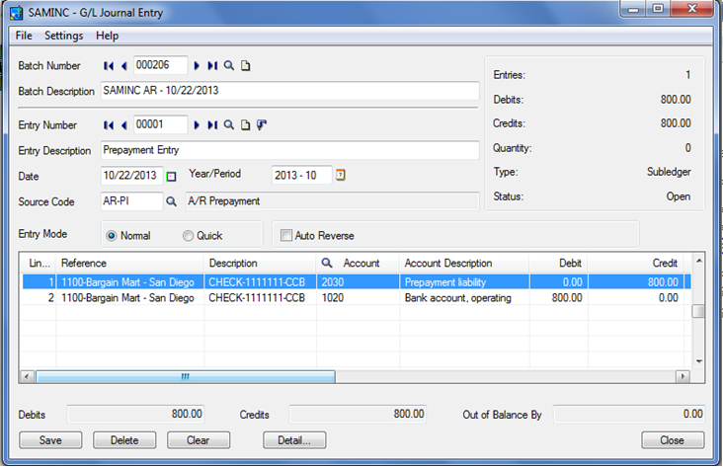
Task: Open batch number finder magnifier
Action: [229, 66]
